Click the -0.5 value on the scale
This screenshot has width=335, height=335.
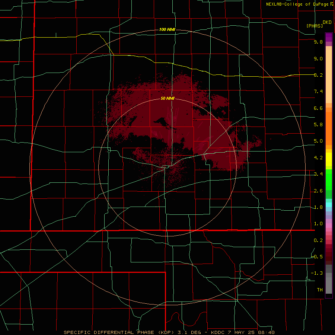point(317,257)
